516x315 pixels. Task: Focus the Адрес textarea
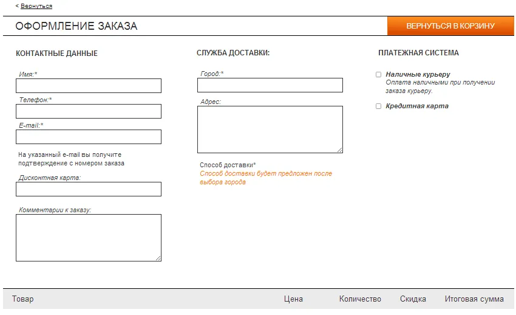click(x=270, y=130)
